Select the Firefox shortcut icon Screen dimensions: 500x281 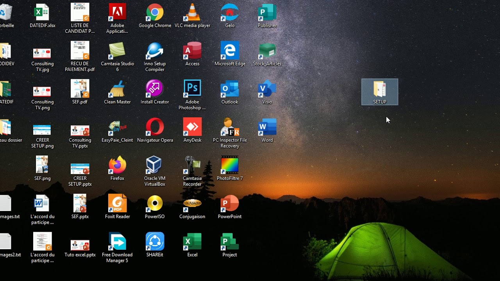[117, 165]
